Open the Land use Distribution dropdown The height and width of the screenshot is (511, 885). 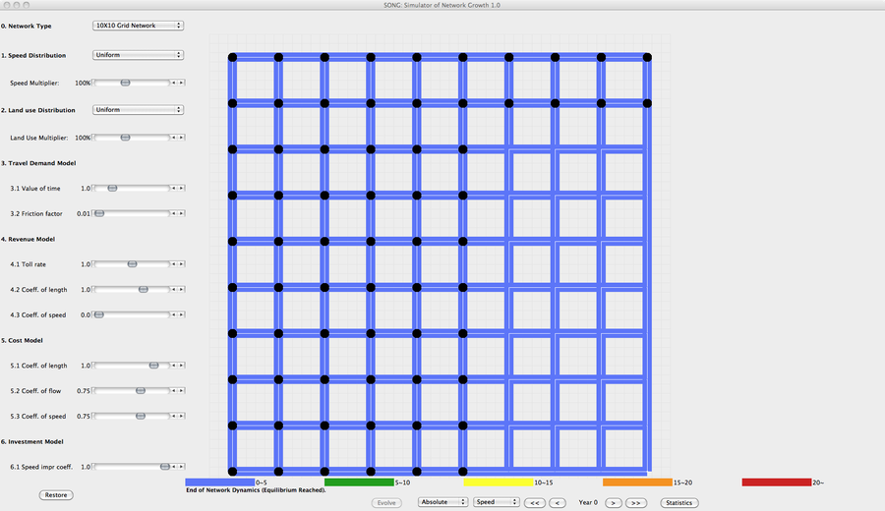[138, 110]
